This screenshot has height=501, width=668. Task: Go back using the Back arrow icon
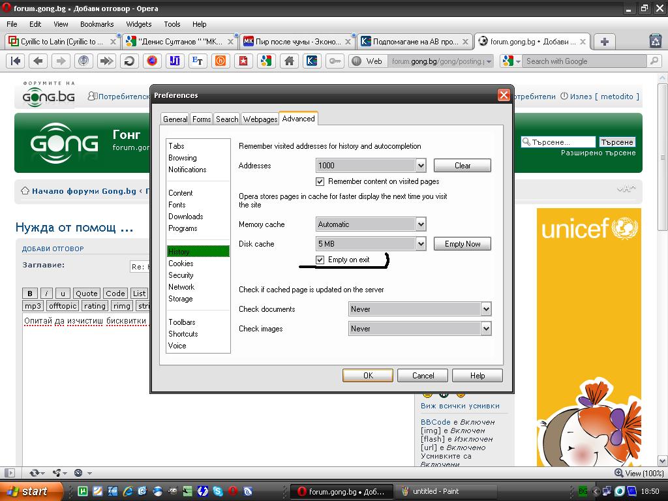38,61
